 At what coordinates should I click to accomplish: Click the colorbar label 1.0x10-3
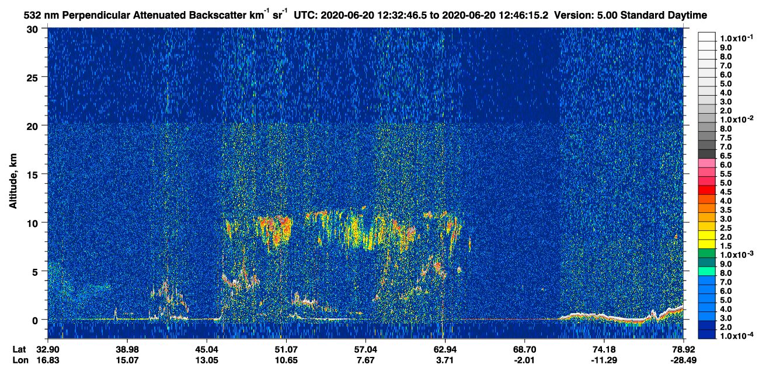pos(736,254)
